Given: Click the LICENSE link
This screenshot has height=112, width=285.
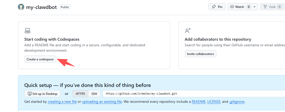Looking at the screenshot, I should coord(214,102).
